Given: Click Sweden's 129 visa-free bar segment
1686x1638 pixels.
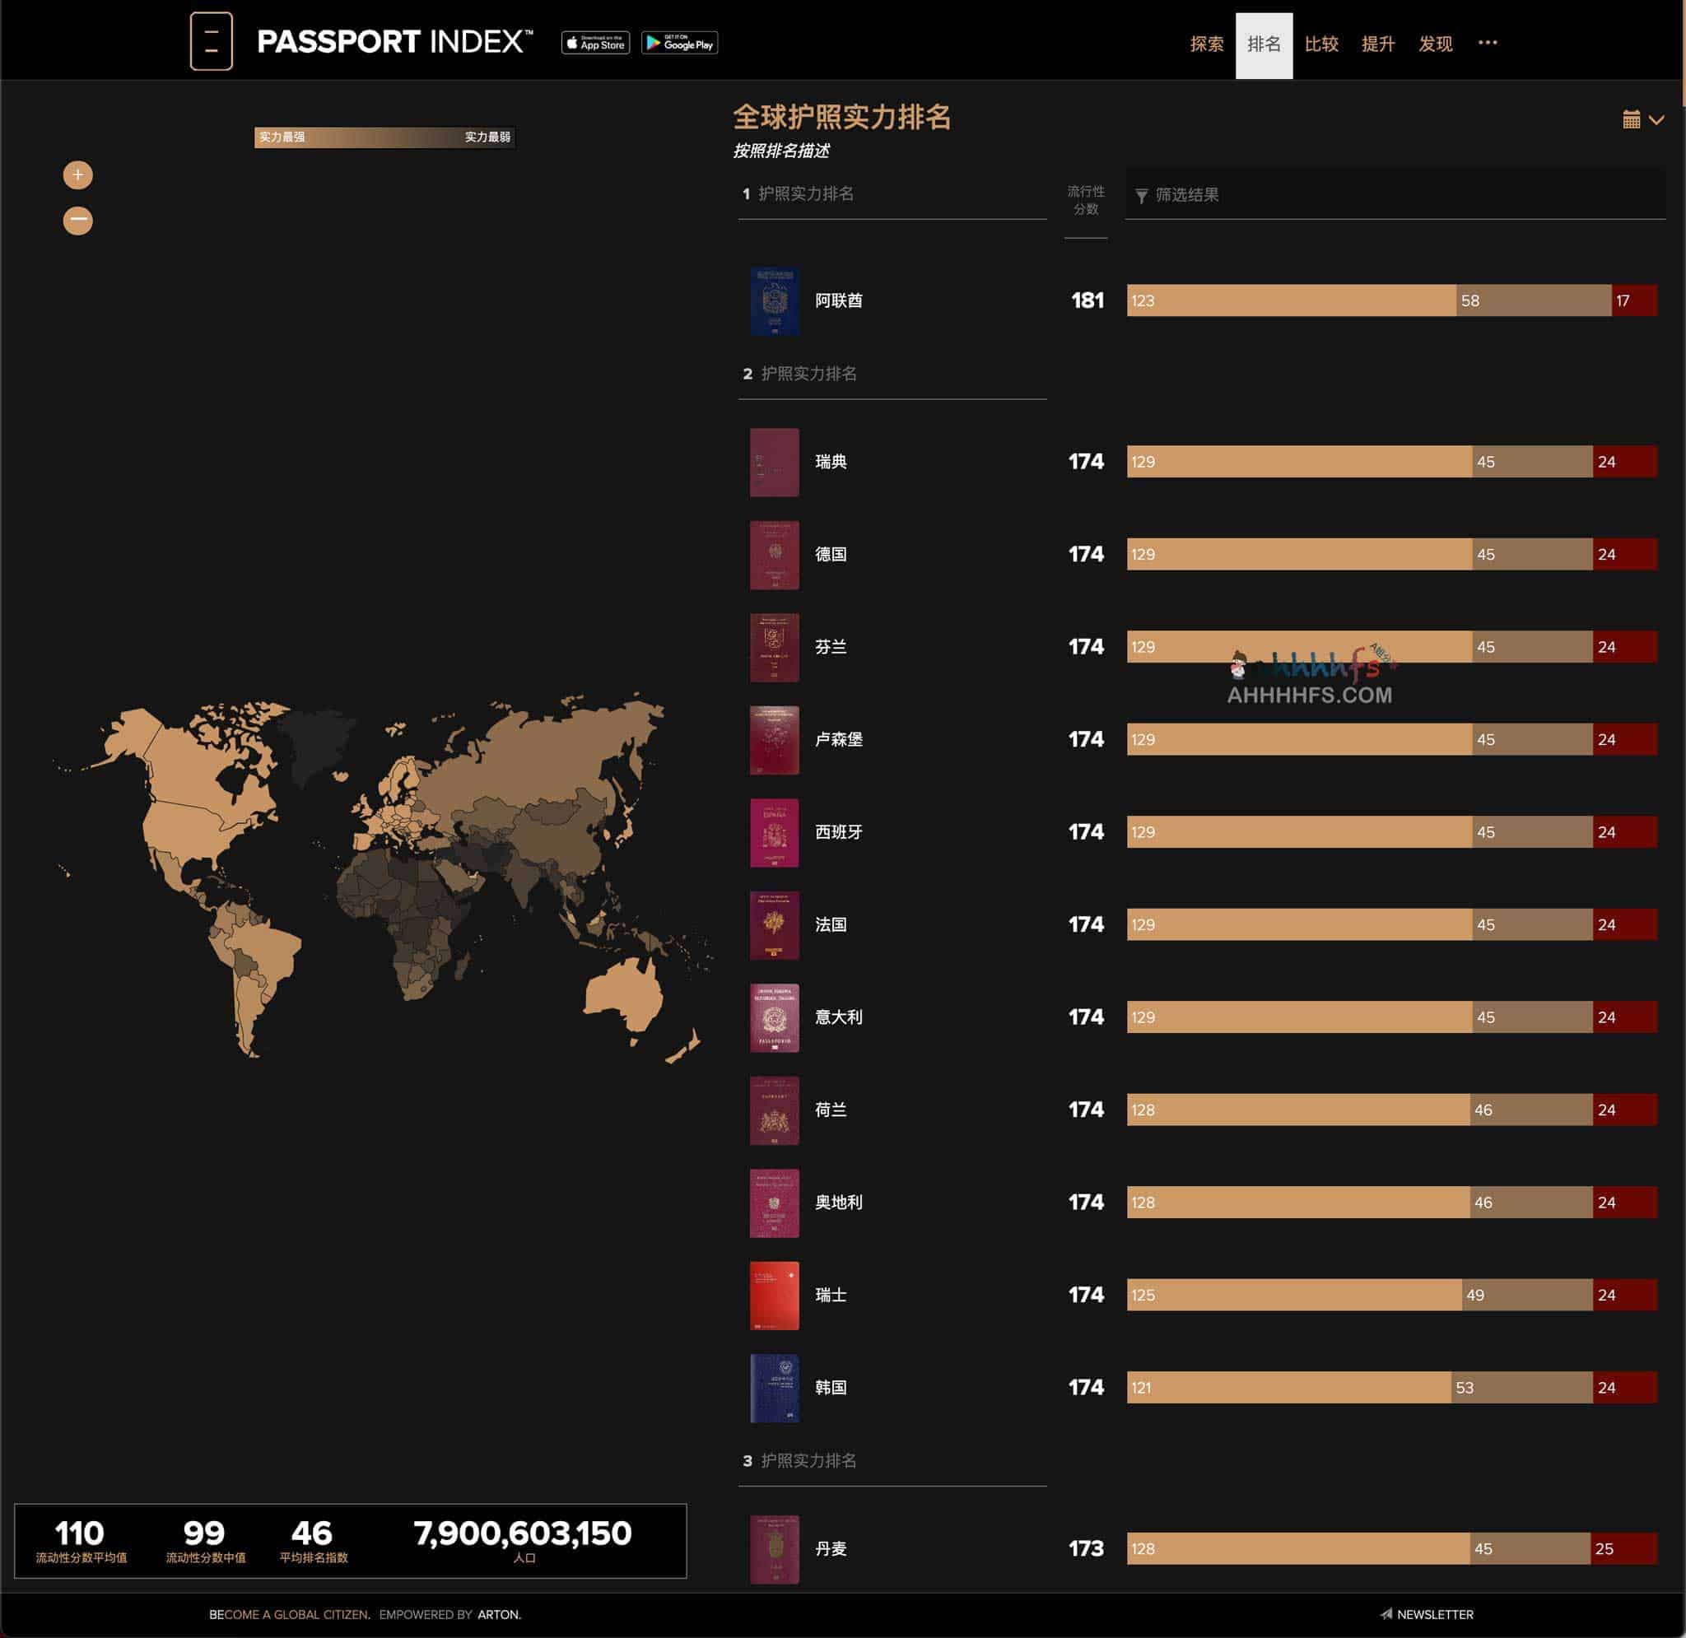Looking at the screenshot, I should (1298, 461).
